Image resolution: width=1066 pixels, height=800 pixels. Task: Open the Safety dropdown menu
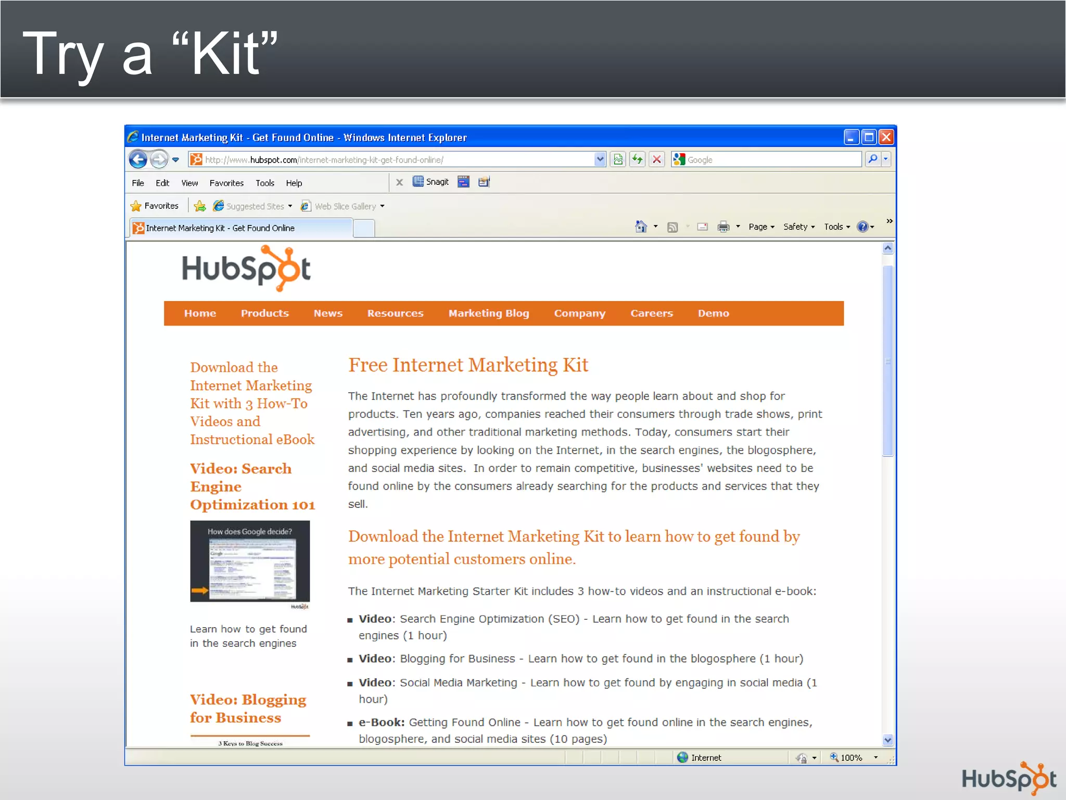click(x=799, y=227)
